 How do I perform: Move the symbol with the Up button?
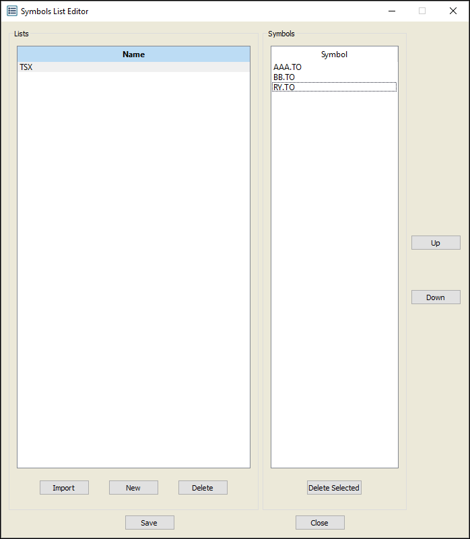pyautogui.click(x=436, y=243)
